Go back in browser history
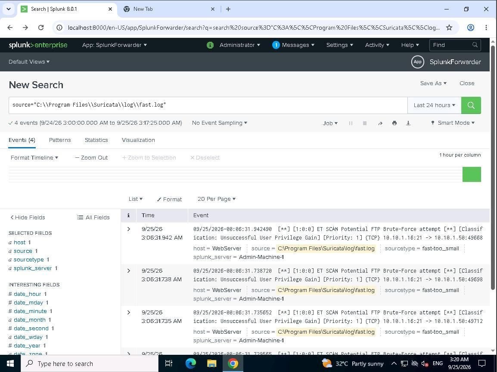497x372 pixels. pyautogui.click(x=10, y=28)
